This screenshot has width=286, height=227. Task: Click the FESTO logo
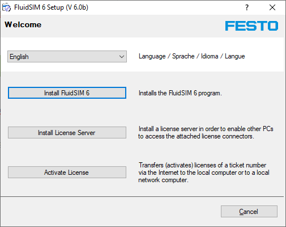point(251,26)
